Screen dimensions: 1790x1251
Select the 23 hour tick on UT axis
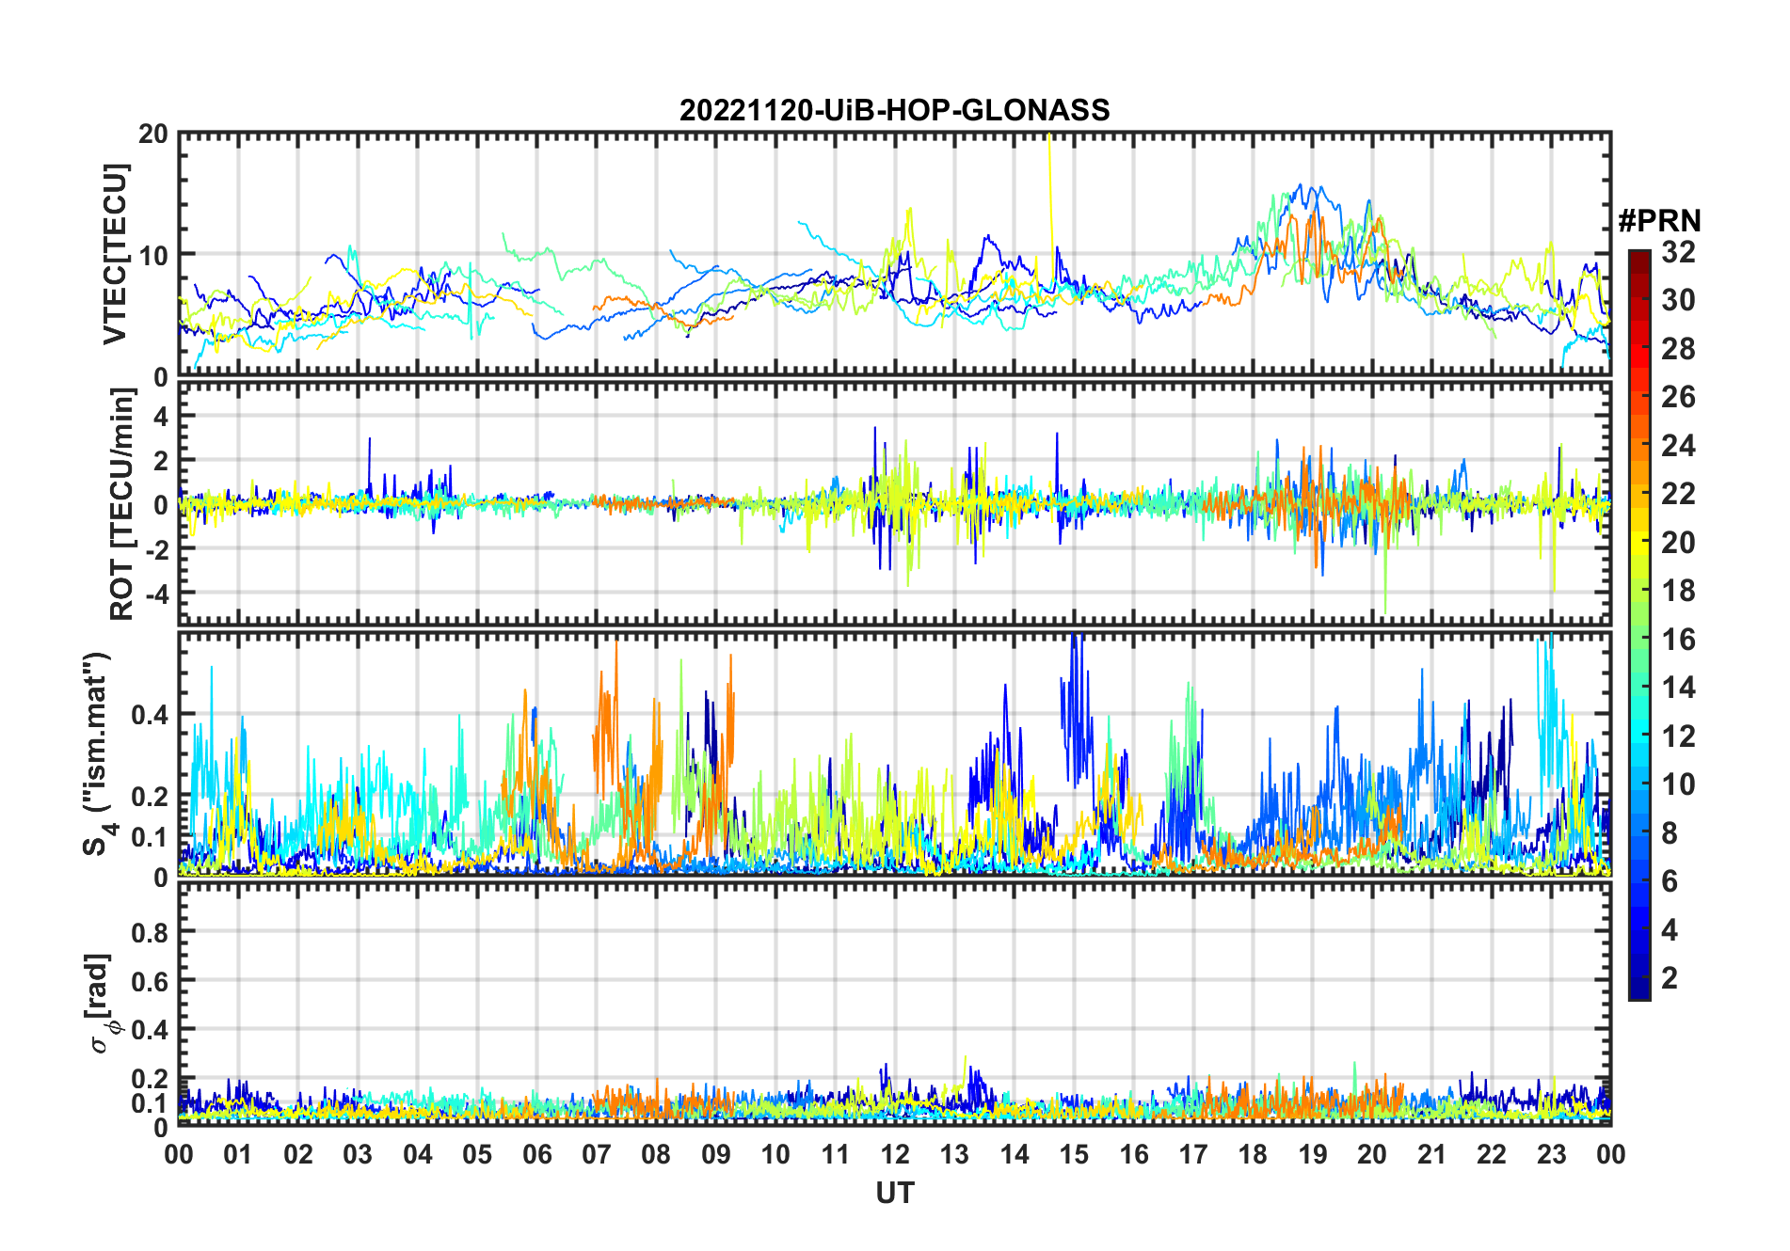coord(1551,1154)
